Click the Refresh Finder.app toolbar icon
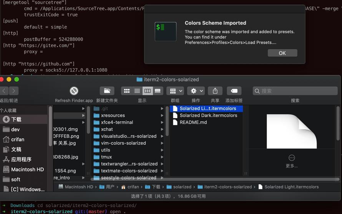Screen dimensions: 342x214 click(x=74, y=91)
